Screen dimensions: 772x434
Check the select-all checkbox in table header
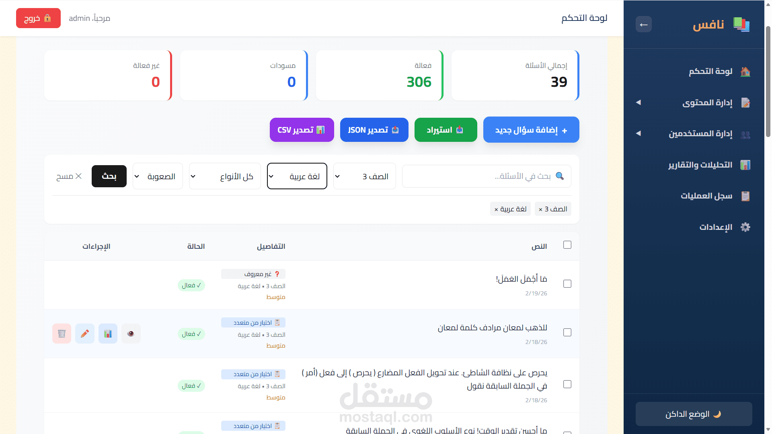click(x=567, y=245)
